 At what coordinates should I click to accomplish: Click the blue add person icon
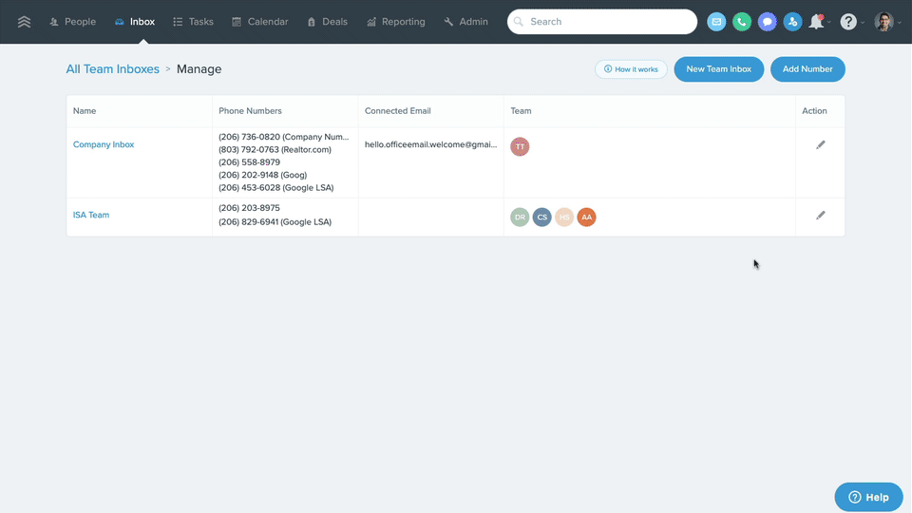792,22
